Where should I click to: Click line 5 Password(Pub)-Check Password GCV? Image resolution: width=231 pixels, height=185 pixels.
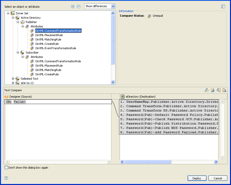point(169,119)
